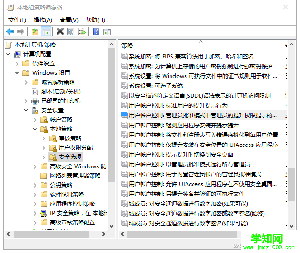Click policy list horizontal scrollbar left arrow

click(x=122, y=234)
